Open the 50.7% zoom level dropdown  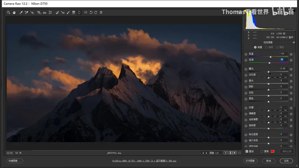click(x=25, y=153)
